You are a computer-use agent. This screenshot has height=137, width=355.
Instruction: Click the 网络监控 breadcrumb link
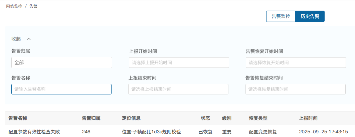[14, 6]
